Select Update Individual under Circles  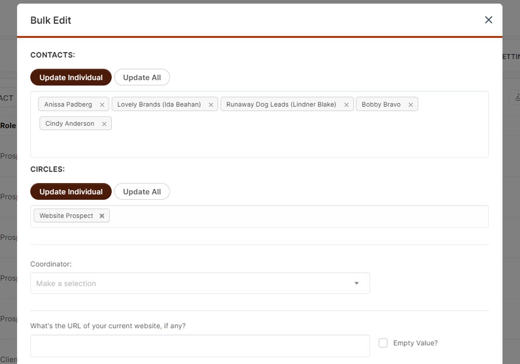click(x=71, y=192)
